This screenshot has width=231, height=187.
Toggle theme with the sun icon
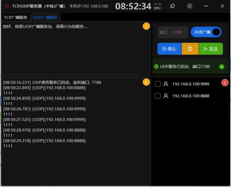coord(189,6)
